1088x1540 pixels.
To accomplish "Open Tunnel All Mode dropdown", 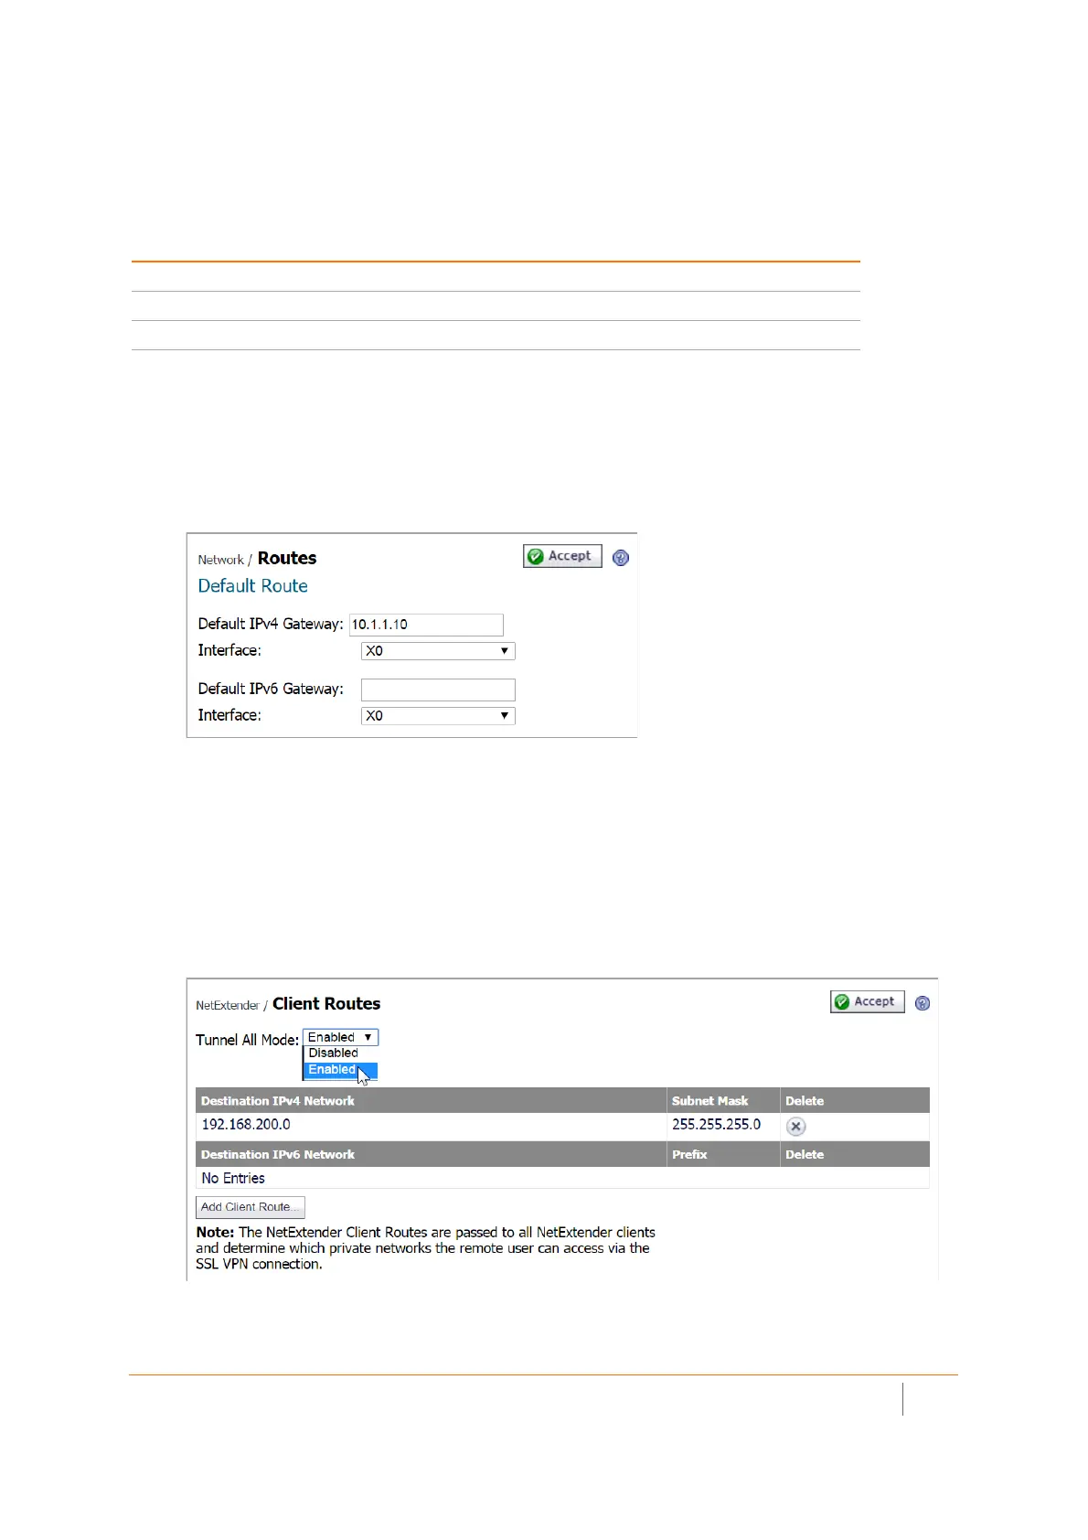I will [x=340, y=1037].
